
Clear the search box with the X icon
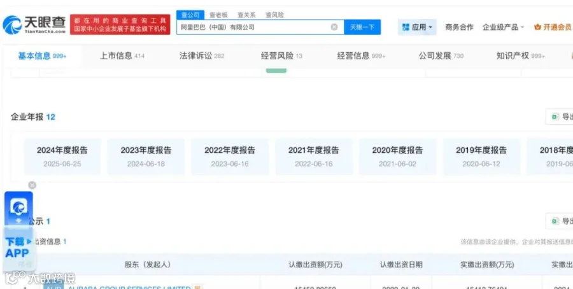click(334, 27)
